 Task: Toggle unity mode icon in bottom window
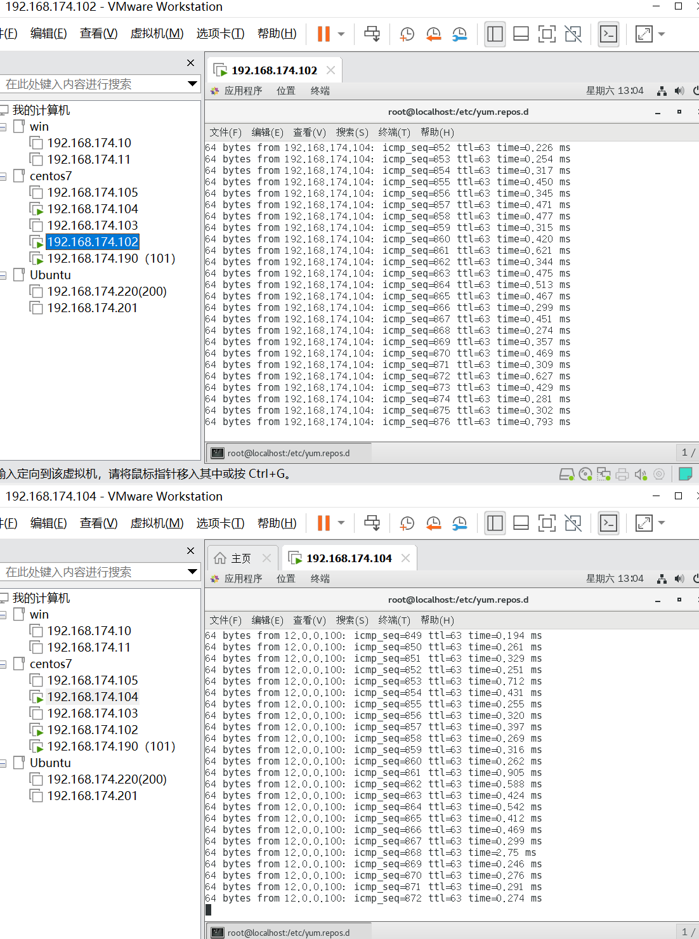click(x=573, y=523)
